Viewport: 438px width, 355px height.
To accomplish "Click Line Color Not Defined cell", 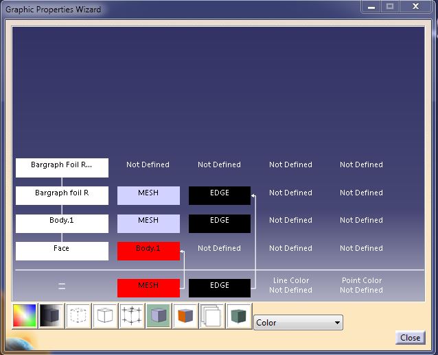I will click(291, 285).
